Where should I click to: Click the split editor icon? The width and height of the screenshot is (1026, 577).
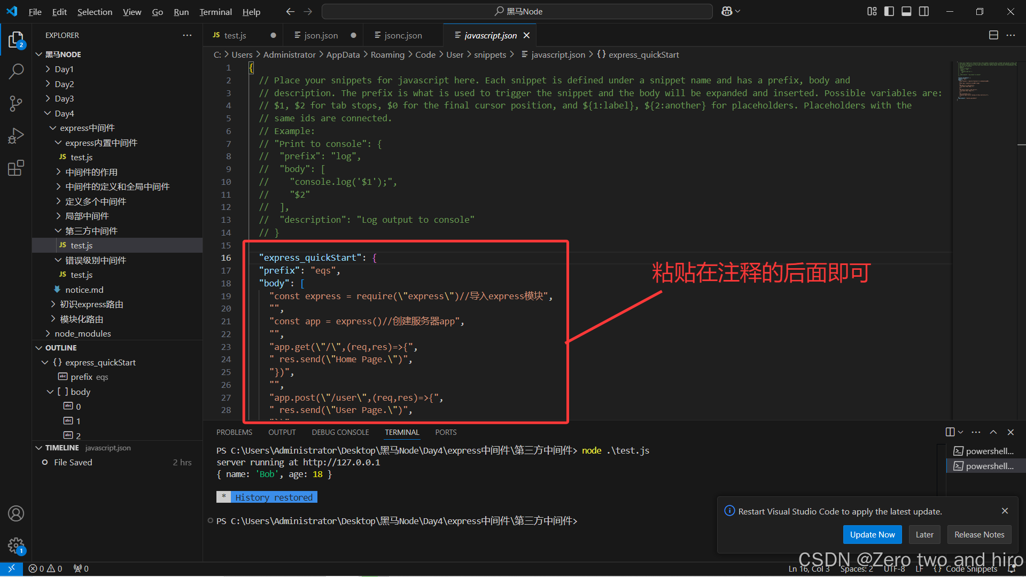coord(993,35)
